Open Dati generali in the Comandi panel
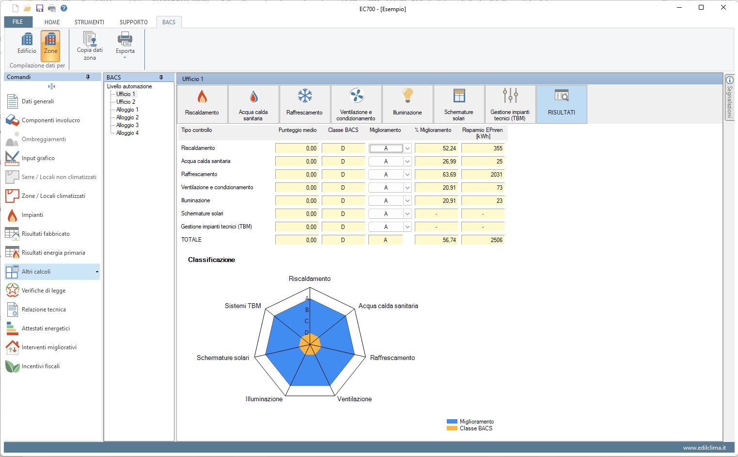 click(x=52, y=101)
